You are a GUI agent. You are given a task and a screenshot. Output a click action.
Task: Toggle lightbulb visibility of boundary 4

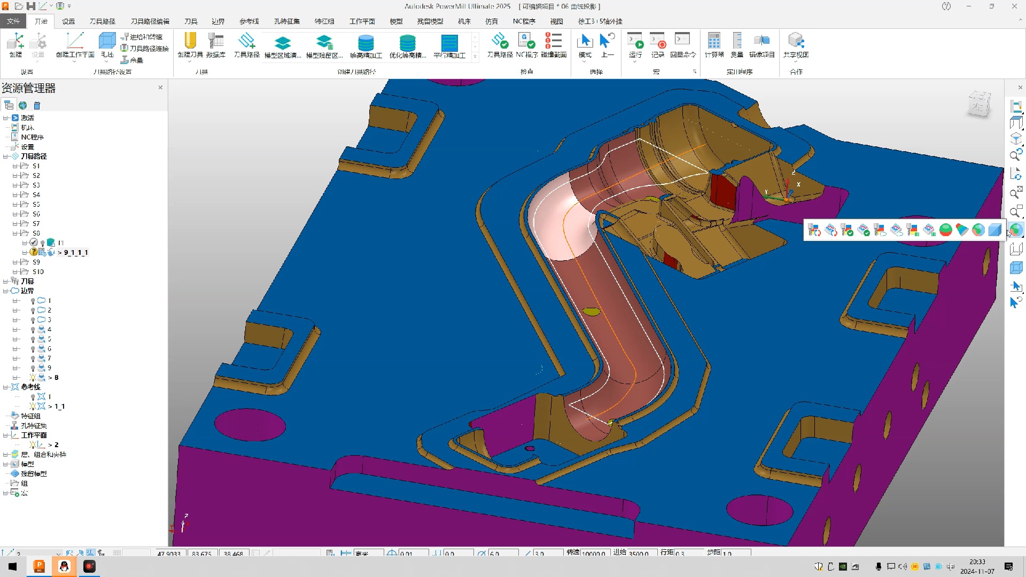pyautogui.click(x=33, y=330)
